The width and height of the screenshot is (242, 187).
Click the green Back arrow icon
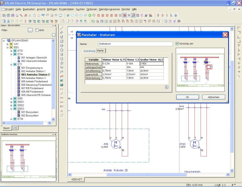point(89,15)
